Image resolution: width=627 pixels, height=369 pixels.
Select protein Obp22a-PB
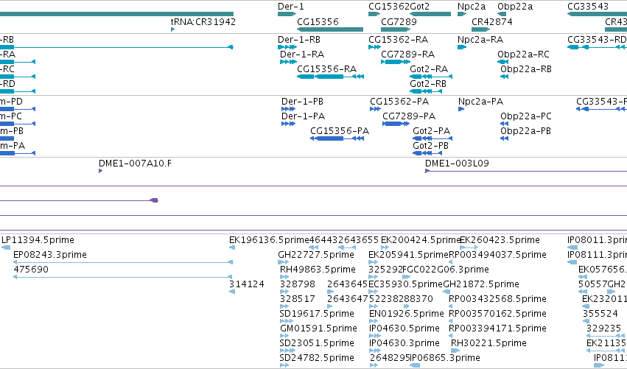(504, 138)
